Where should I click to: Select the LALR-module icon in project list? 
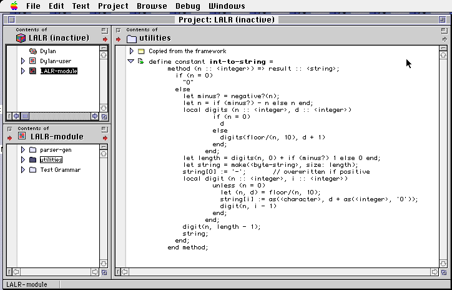click(x=32, y=71)
